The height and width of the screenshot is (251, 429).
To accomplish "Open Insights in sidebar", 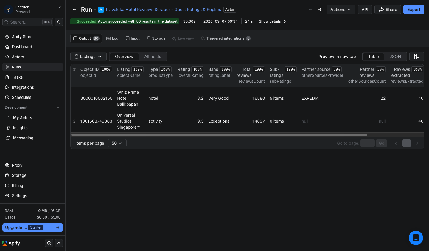I will click(x=33, y=128).
